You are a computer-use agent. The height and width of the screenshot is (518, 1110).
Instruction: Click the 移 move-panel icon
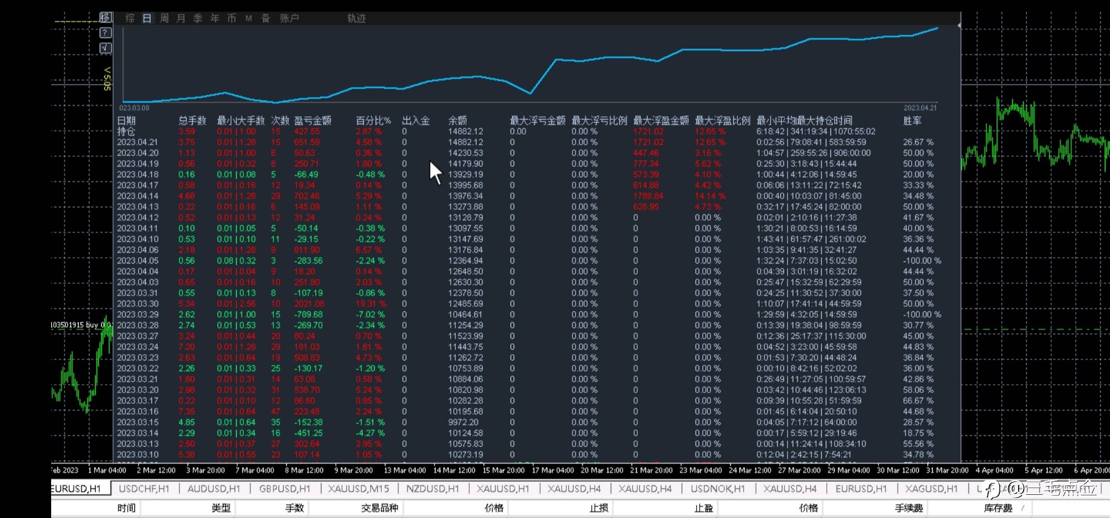click(x=105, y=18)
